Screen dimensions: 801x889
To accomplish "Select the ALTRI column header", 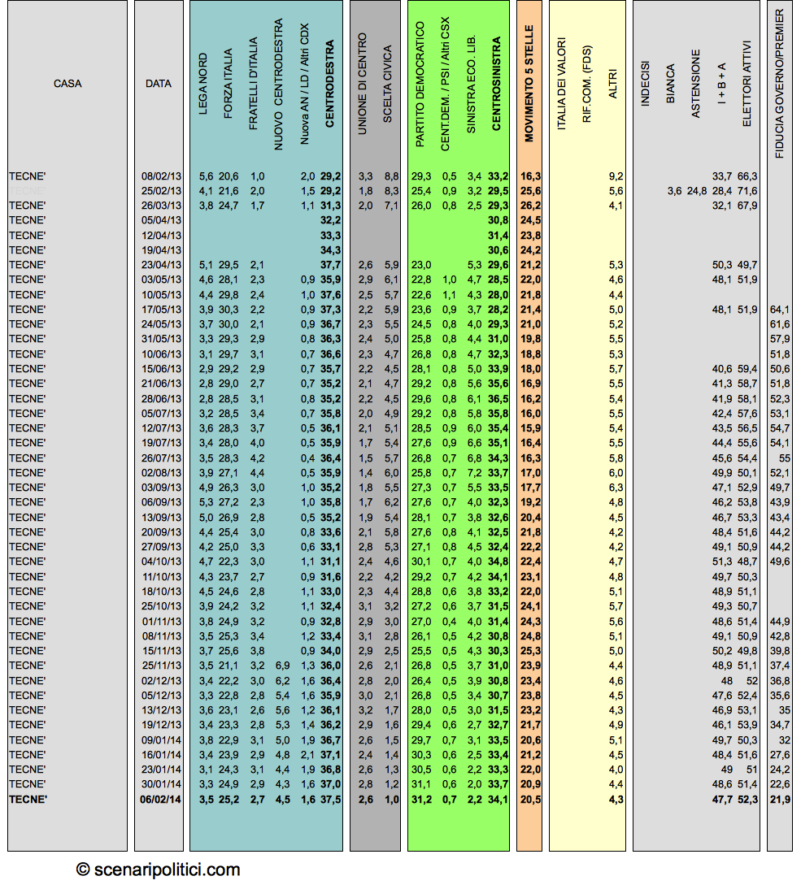I will (x=612, y=84).
